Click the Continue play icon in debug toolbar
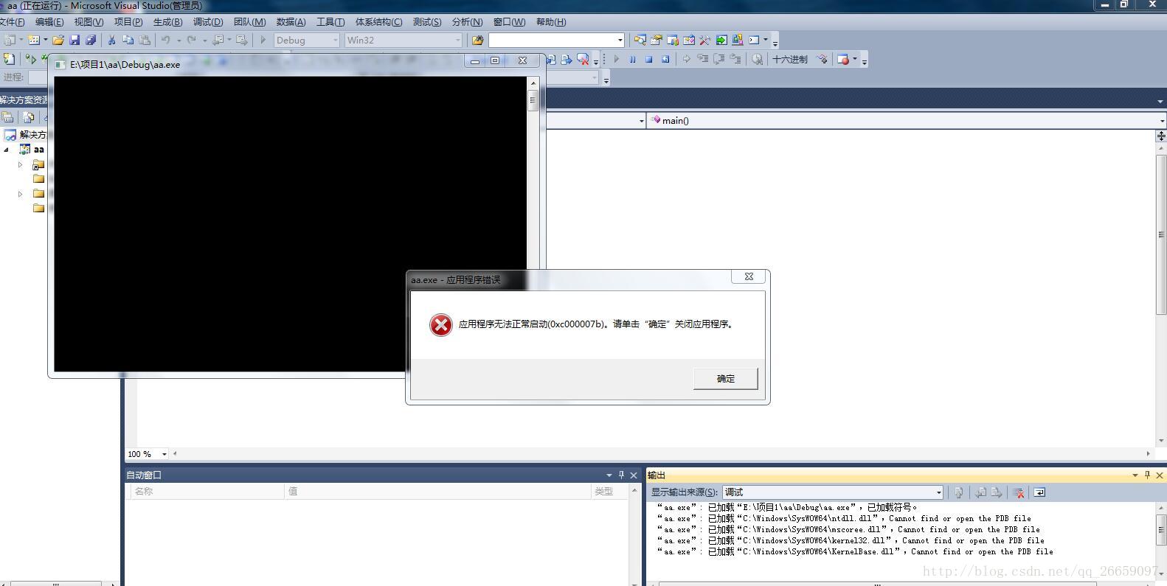Screen dimensions: 1167x586 click(616, 59)
